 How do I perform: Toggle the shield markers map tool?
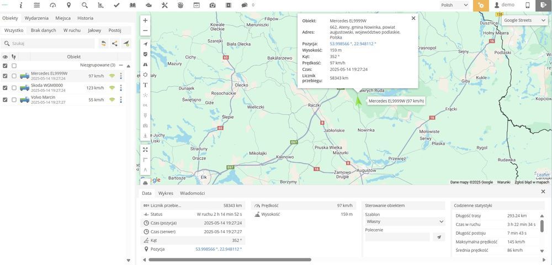pos(145,54)
